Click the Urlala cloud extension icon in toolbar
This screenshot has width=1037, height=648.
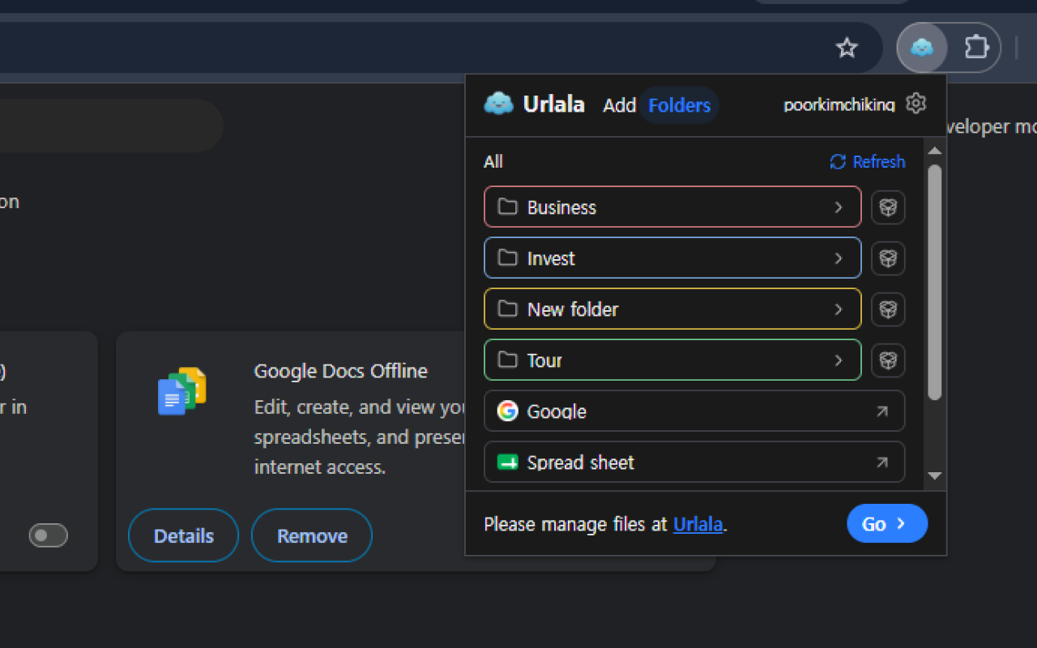click(x=922, y=48)
